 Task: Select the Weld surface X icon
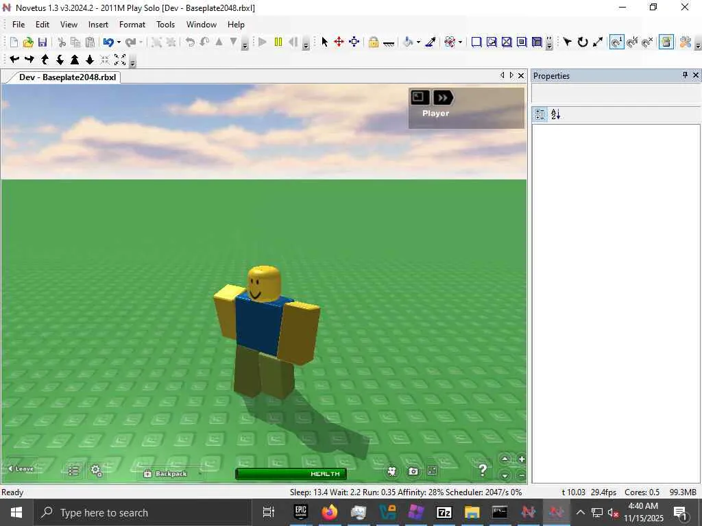tap(507, 42)
